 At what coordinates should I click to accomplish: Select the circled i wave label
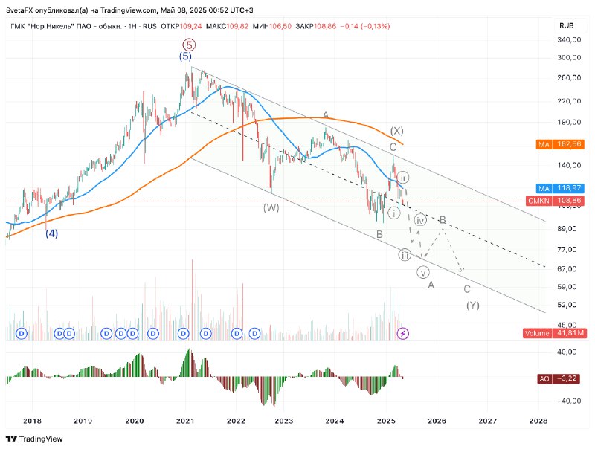(394, 213)
